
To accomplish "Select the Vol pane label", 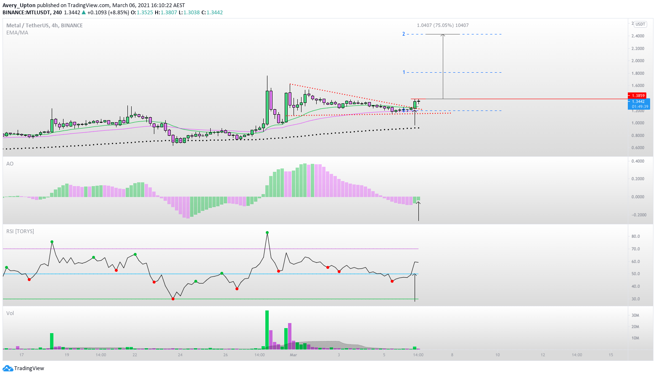I will 10,313.
